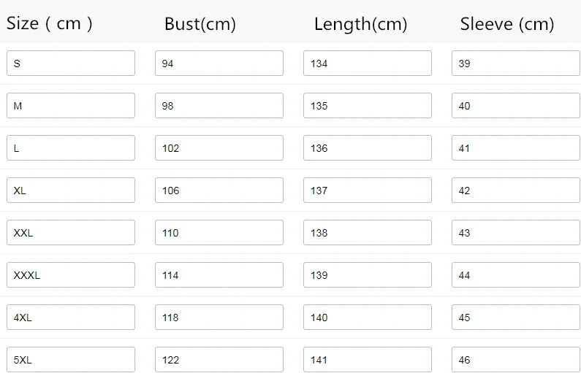Click the size field containing XL
This screenshot has height=373, width=581.
[71, 191]
